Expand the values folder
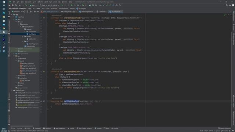Viewport: 235px width, 132px height. click(x=16, y=83)
